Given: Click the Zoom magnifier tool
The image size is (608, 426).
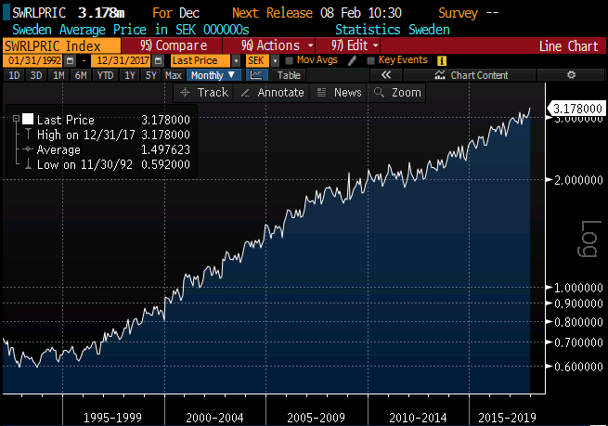Looking at the screenshot, I should [x=396, y=93].
